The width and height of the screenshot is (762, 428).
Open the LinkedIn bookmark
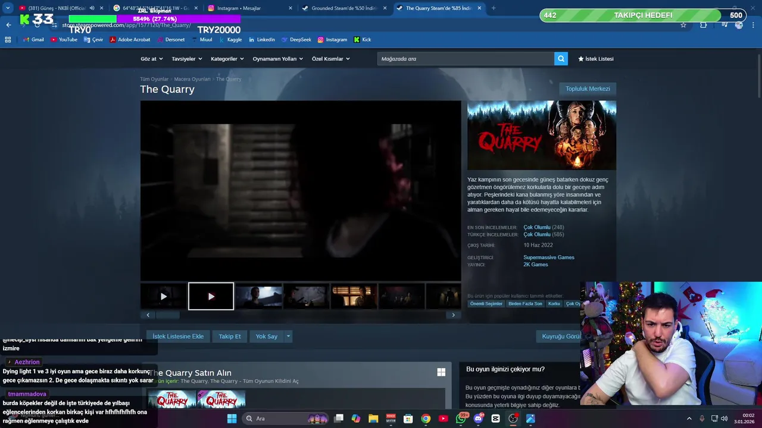(x=261, y=40)
